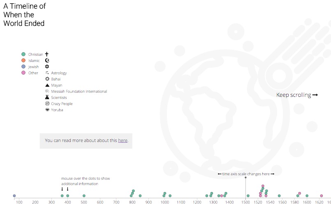Click the green dot at year 500
Viewport: 331px width, 213px height.
pos(84,196)
